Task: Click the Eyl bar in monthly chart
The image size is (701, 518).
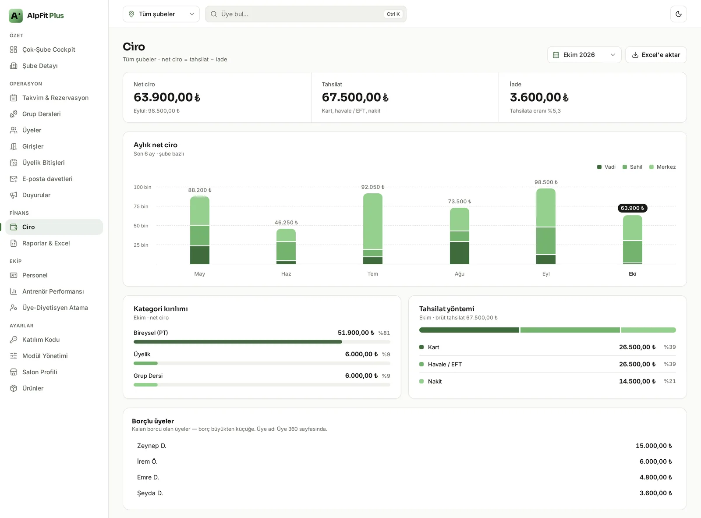Action: coord(546,226)
